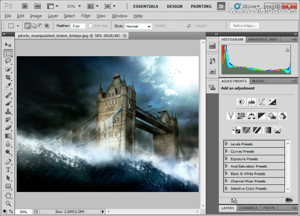Select the Path Selection tool
The height and width of the screenshot is (216, 300).
[x=8, y=178]
